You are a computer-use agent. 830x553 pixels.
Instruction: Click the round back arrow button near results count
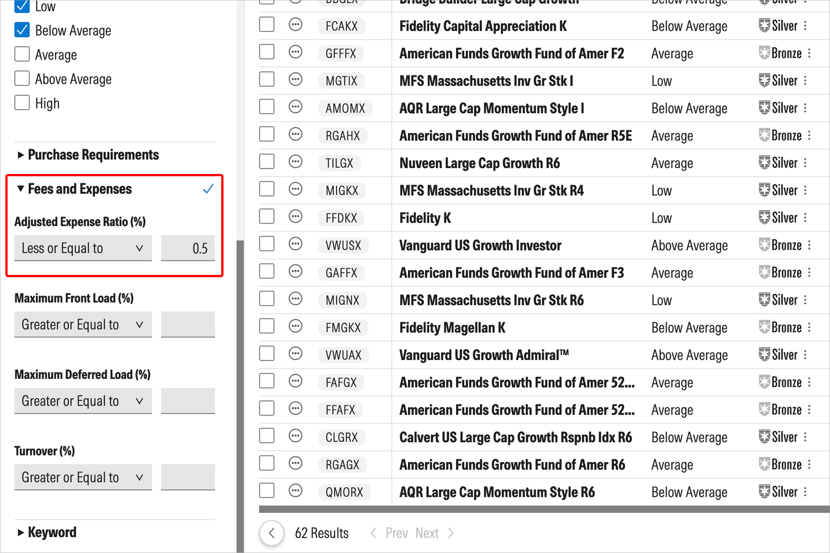272,533
